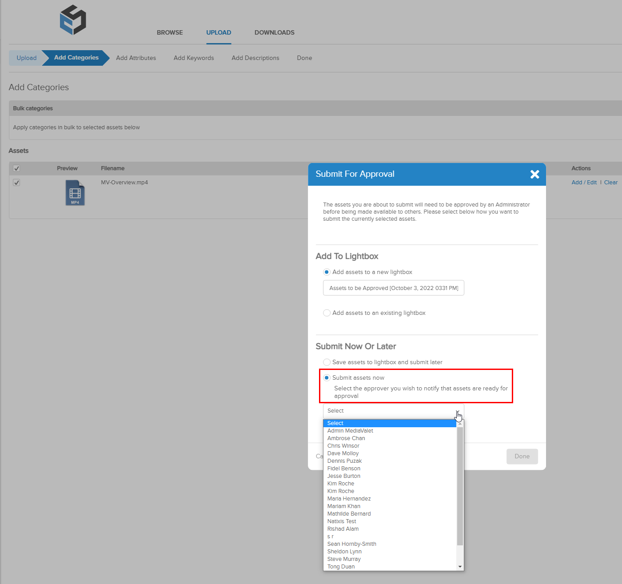The height and width of the screenshot is (584, 622).
Task: Select Admin MediaValet from the approver list
Action: 350,430
